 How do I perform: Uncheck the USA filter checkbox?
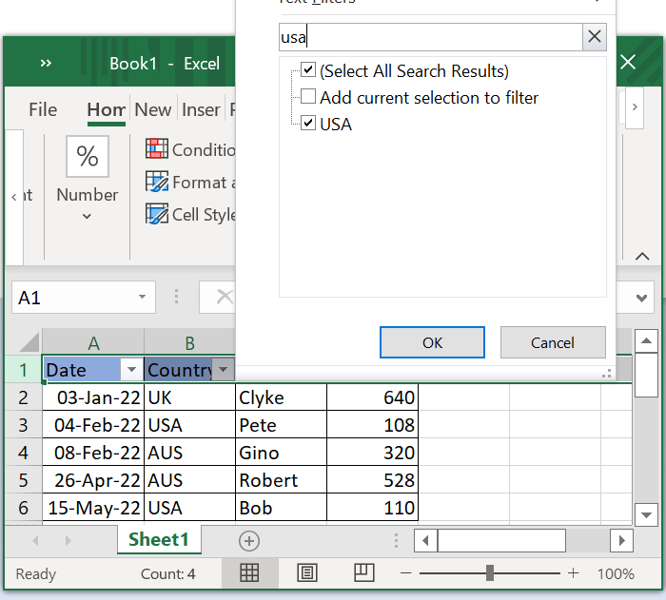308,124
